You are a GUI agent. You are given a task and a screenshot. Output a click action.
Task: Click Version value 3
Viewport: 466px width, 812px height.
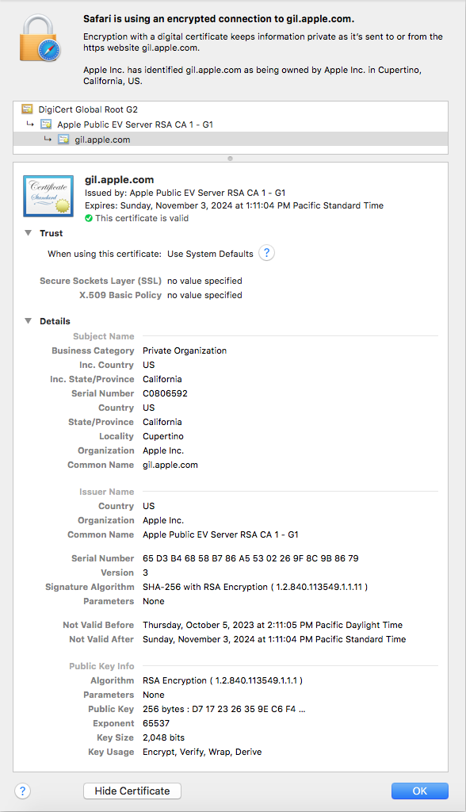coord(146,573)
